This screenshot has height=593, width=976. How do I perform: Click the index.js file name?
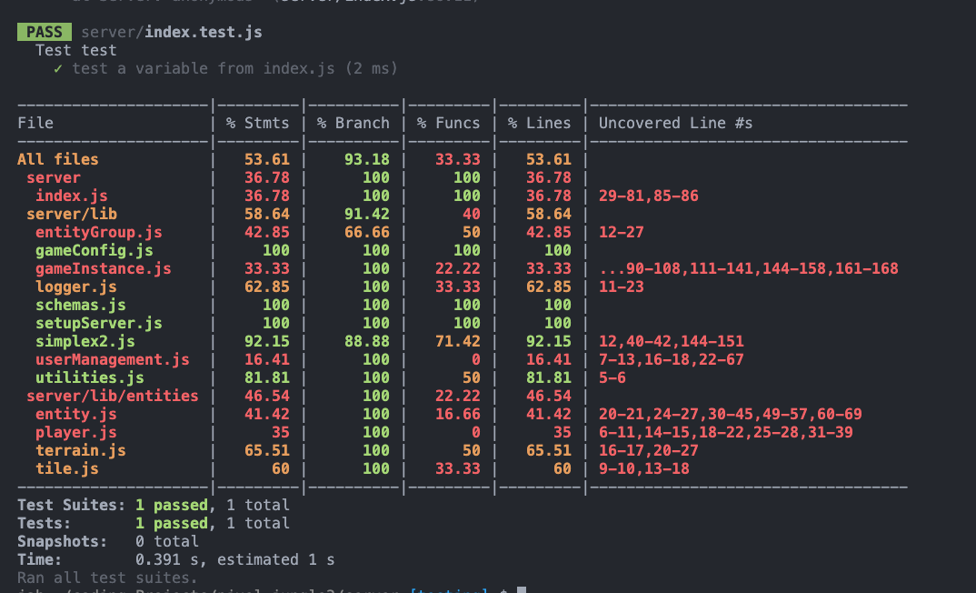(72, 196)
